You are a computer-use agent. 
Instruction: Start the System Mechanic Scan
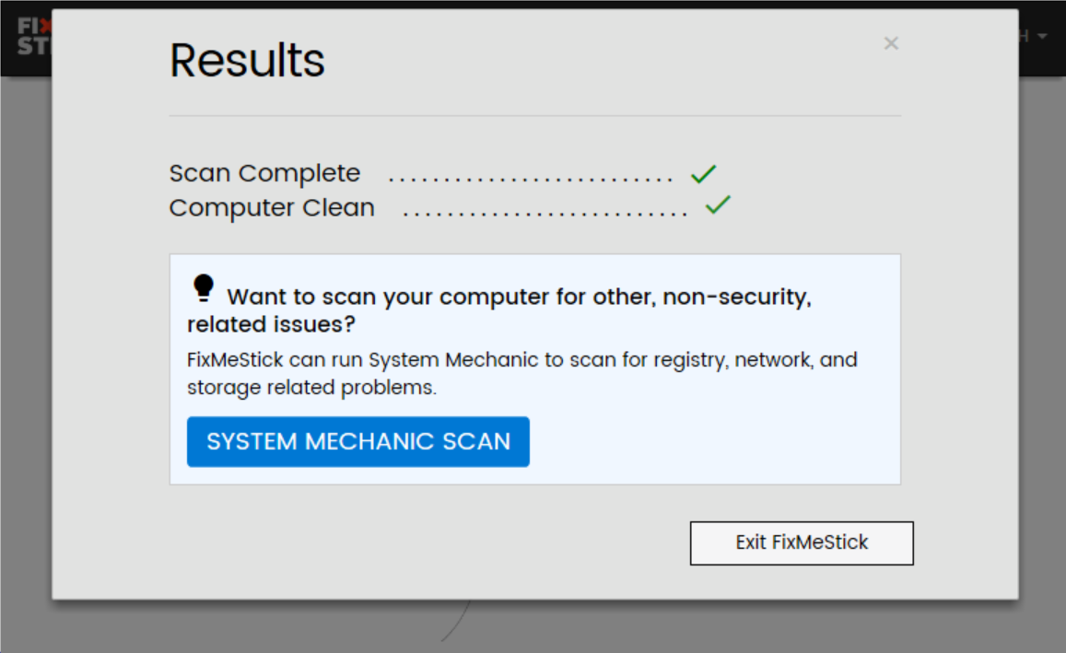(x=357, y=442)
